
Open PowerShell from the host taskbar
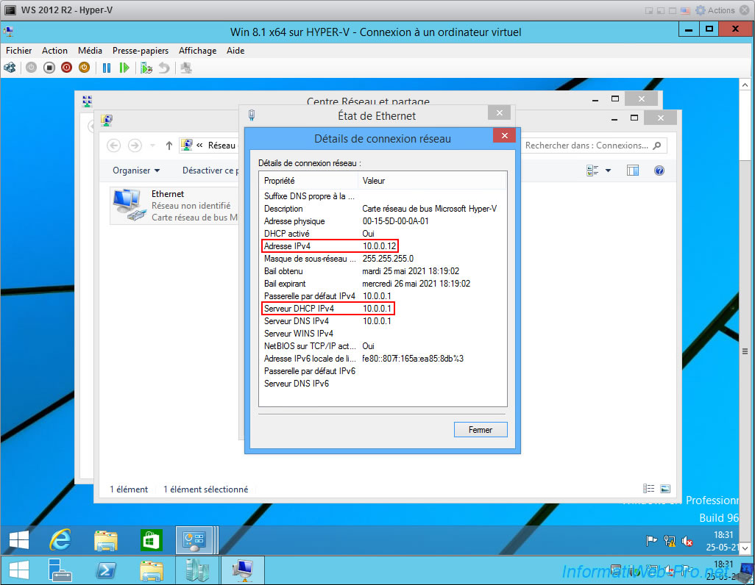105,570
